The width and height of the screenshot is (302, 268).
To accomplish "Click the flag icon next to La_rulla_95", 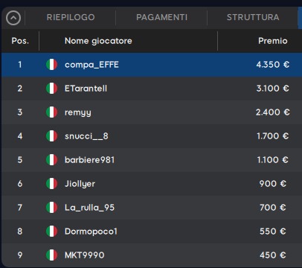I will pyautogui.click(x=52, y=208).
